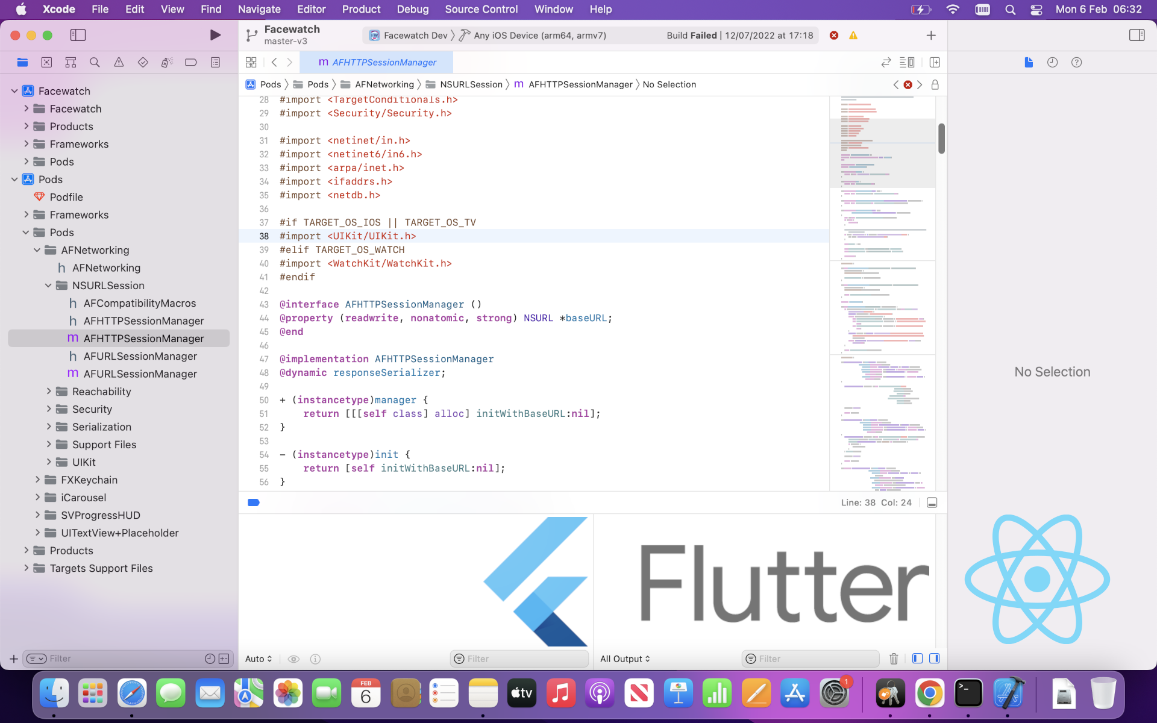The height and width of the screenshot is (723, 1157).
Task: Expand the Reachability folder
Action: (x=49, y=392)
